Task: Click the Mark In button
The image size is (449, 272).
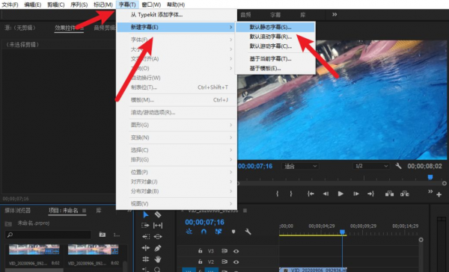Action: tap(277, 194)
